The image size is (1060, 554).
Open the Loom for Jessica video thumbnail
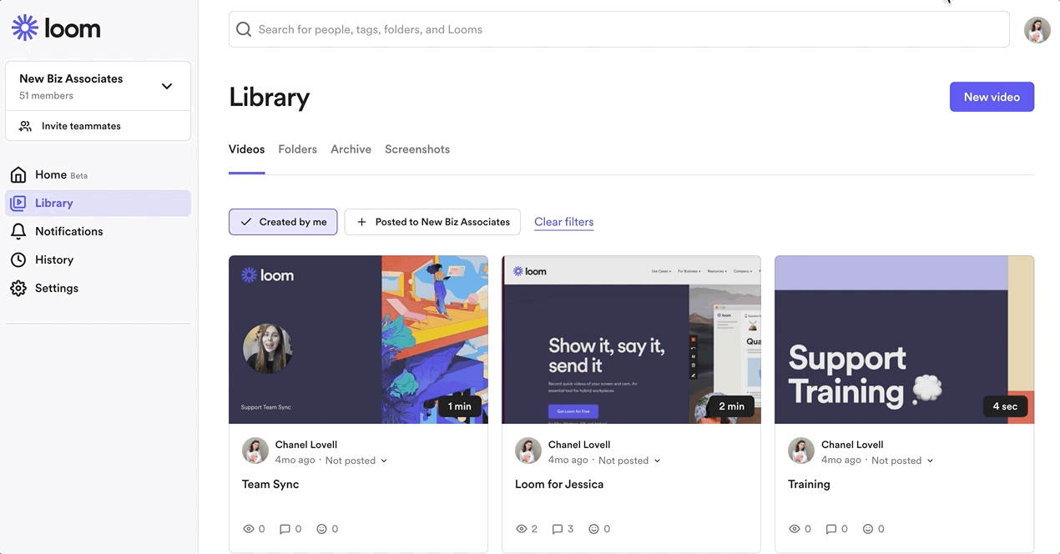tap(631, 340)
